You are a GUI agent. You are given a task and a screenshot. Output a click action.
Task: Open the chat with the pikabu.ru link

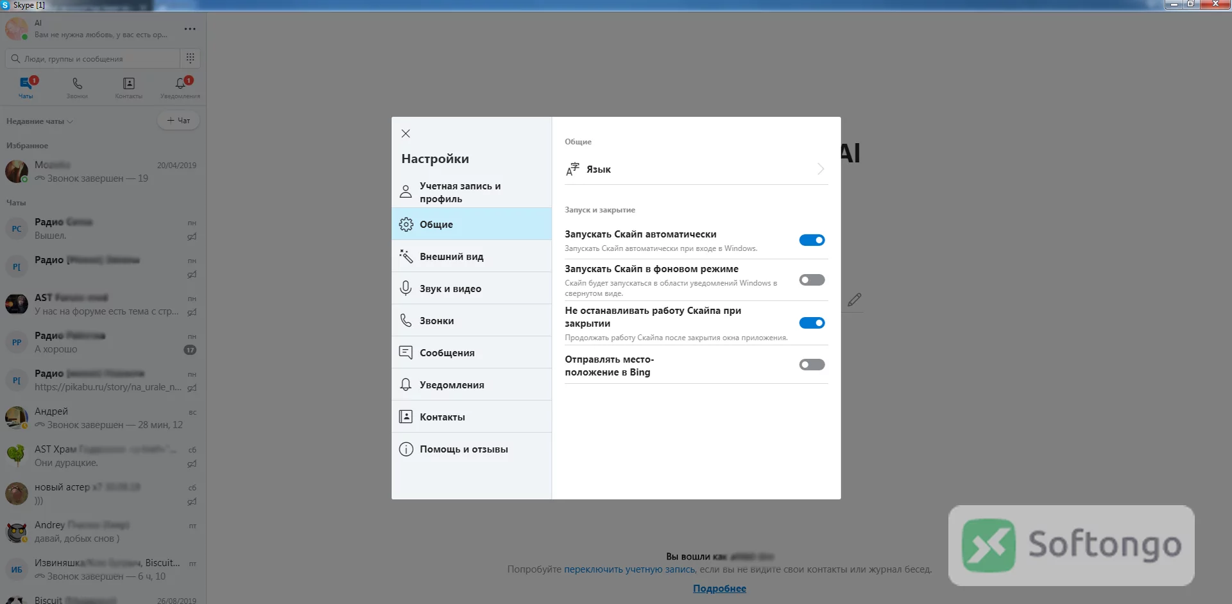(x=103, y=380)
